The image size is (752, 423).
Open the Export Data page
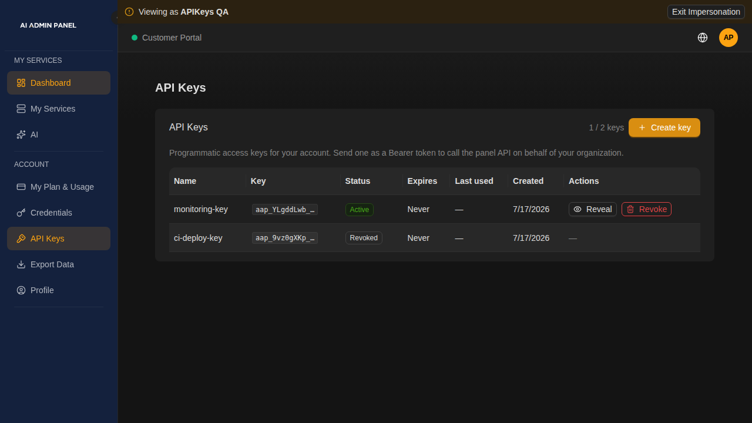click(x=59, y=264)
